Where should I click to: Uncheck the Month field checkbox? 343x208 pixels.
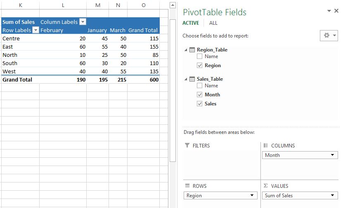pos(199,94)
